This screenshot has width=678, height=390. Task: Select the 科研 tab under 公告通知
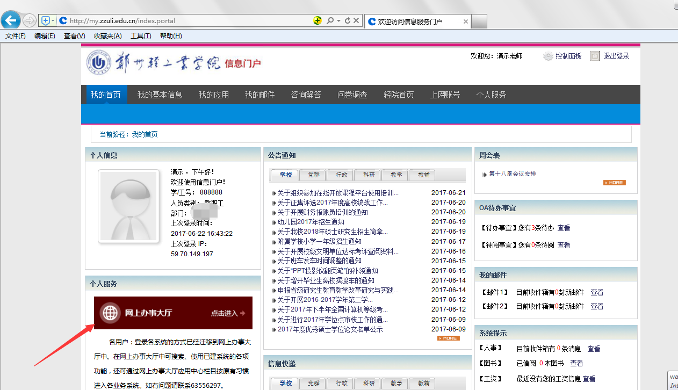point(369,175)
